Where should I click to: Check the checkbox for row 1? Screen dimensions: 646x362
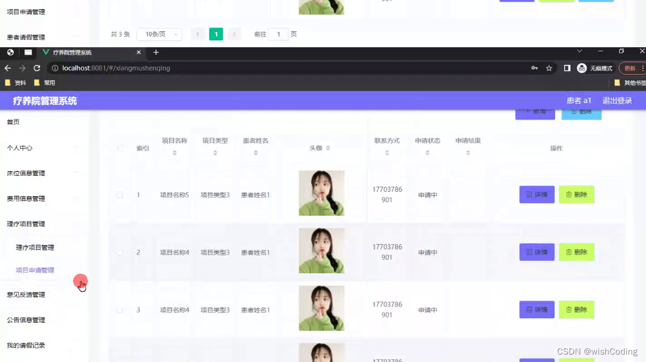coord(120,195)
